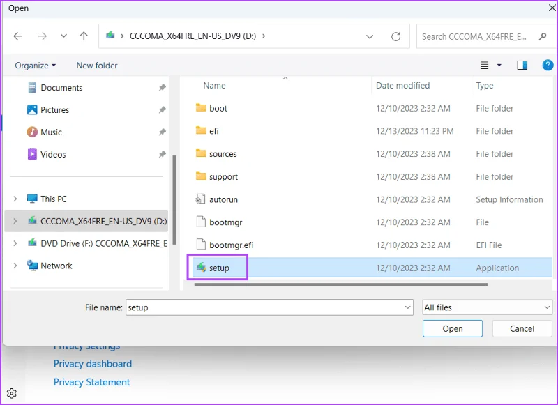Click the efi date 12/13/2023 11:23 PM

pyautogui.click(x=414, y=131)
